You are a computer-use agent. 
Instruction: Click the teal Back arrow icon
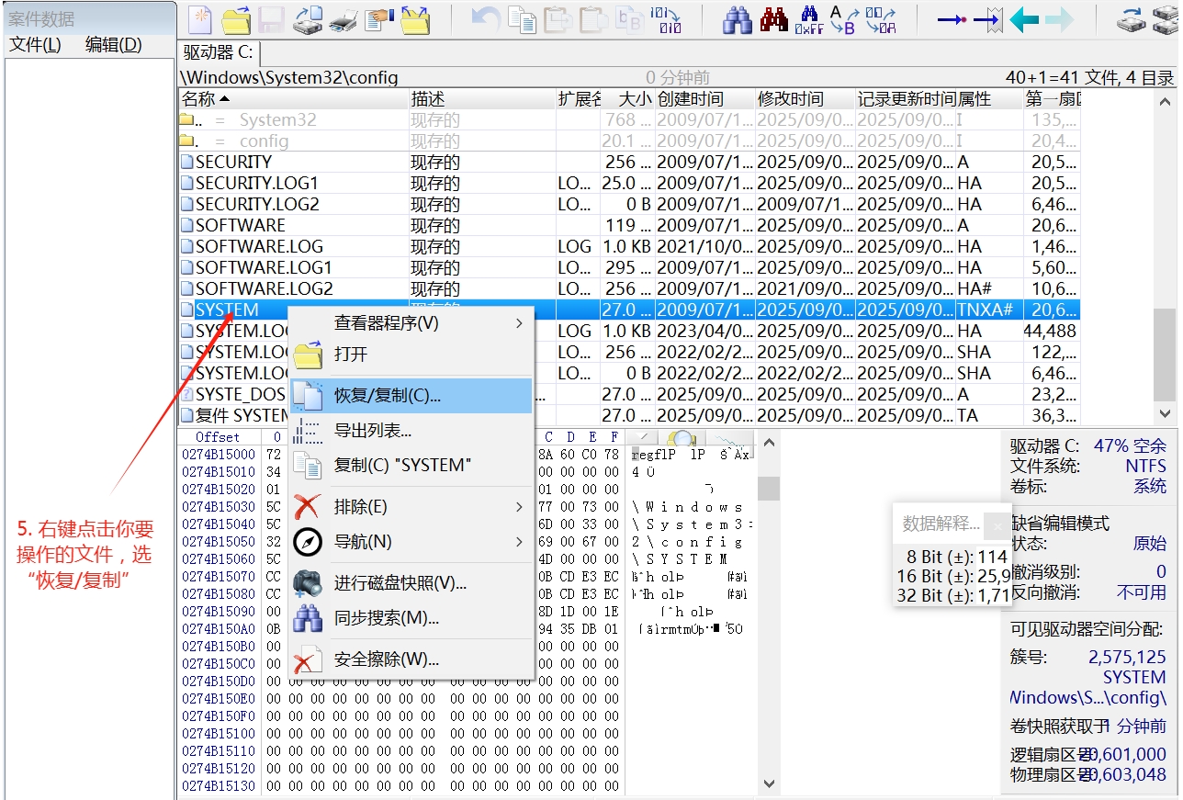point(1024,19)
